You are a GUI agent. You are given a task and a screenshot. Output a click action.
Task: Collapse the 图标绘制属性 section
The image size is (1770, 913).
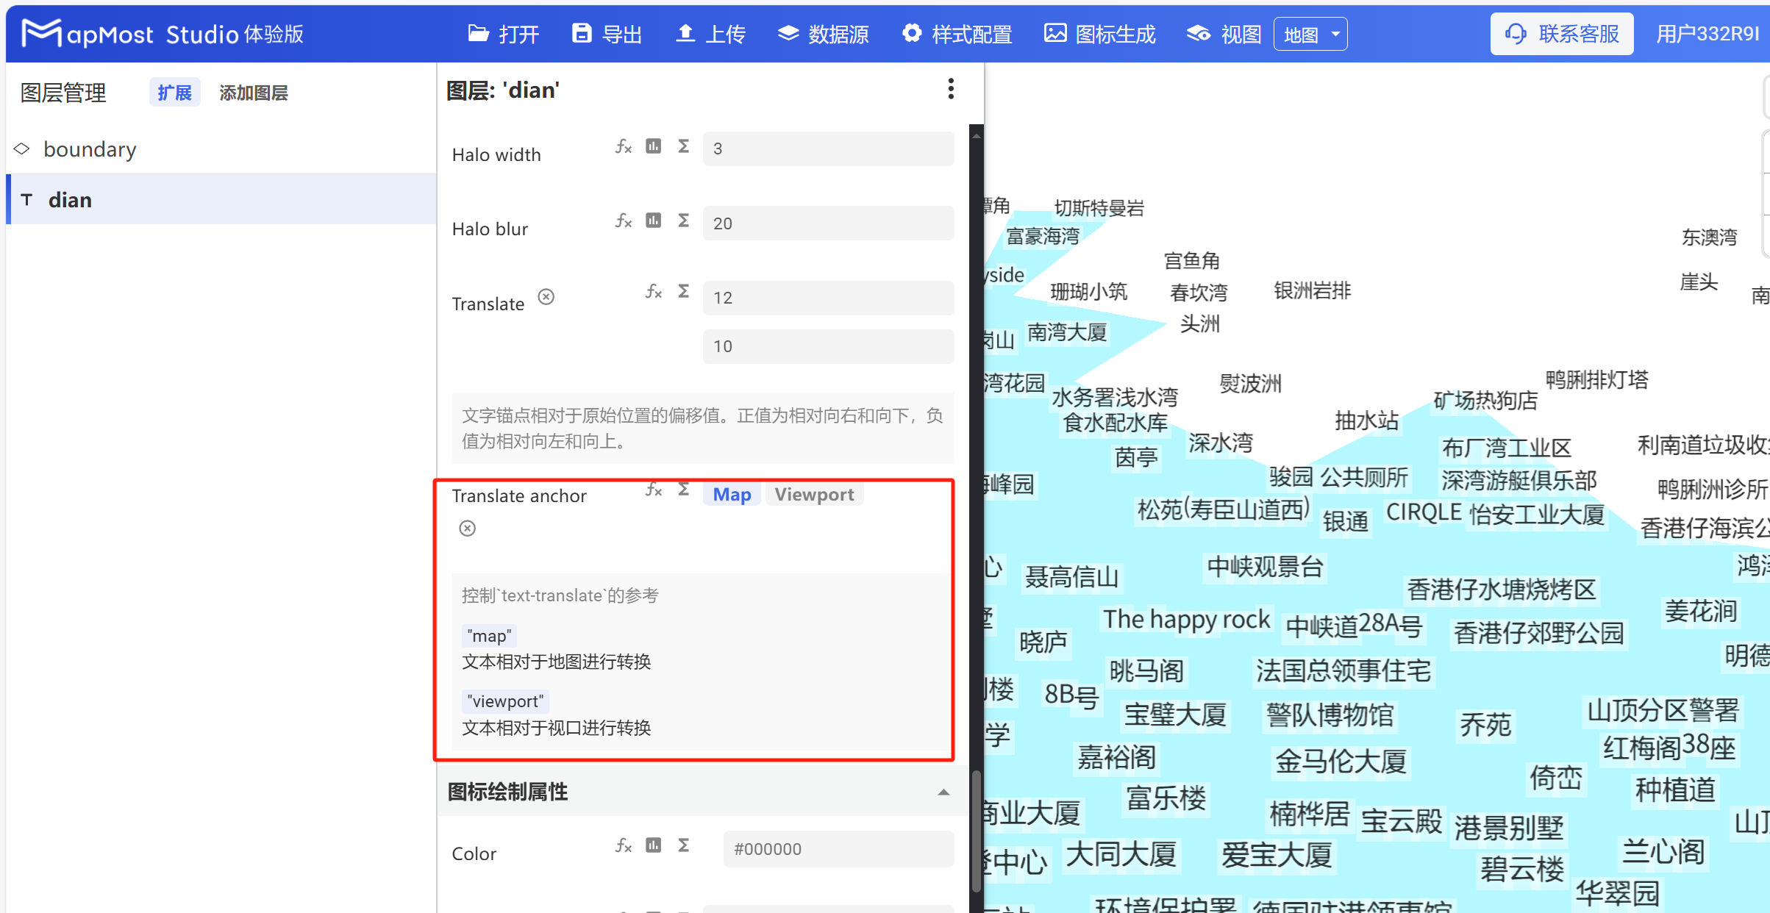943,792
